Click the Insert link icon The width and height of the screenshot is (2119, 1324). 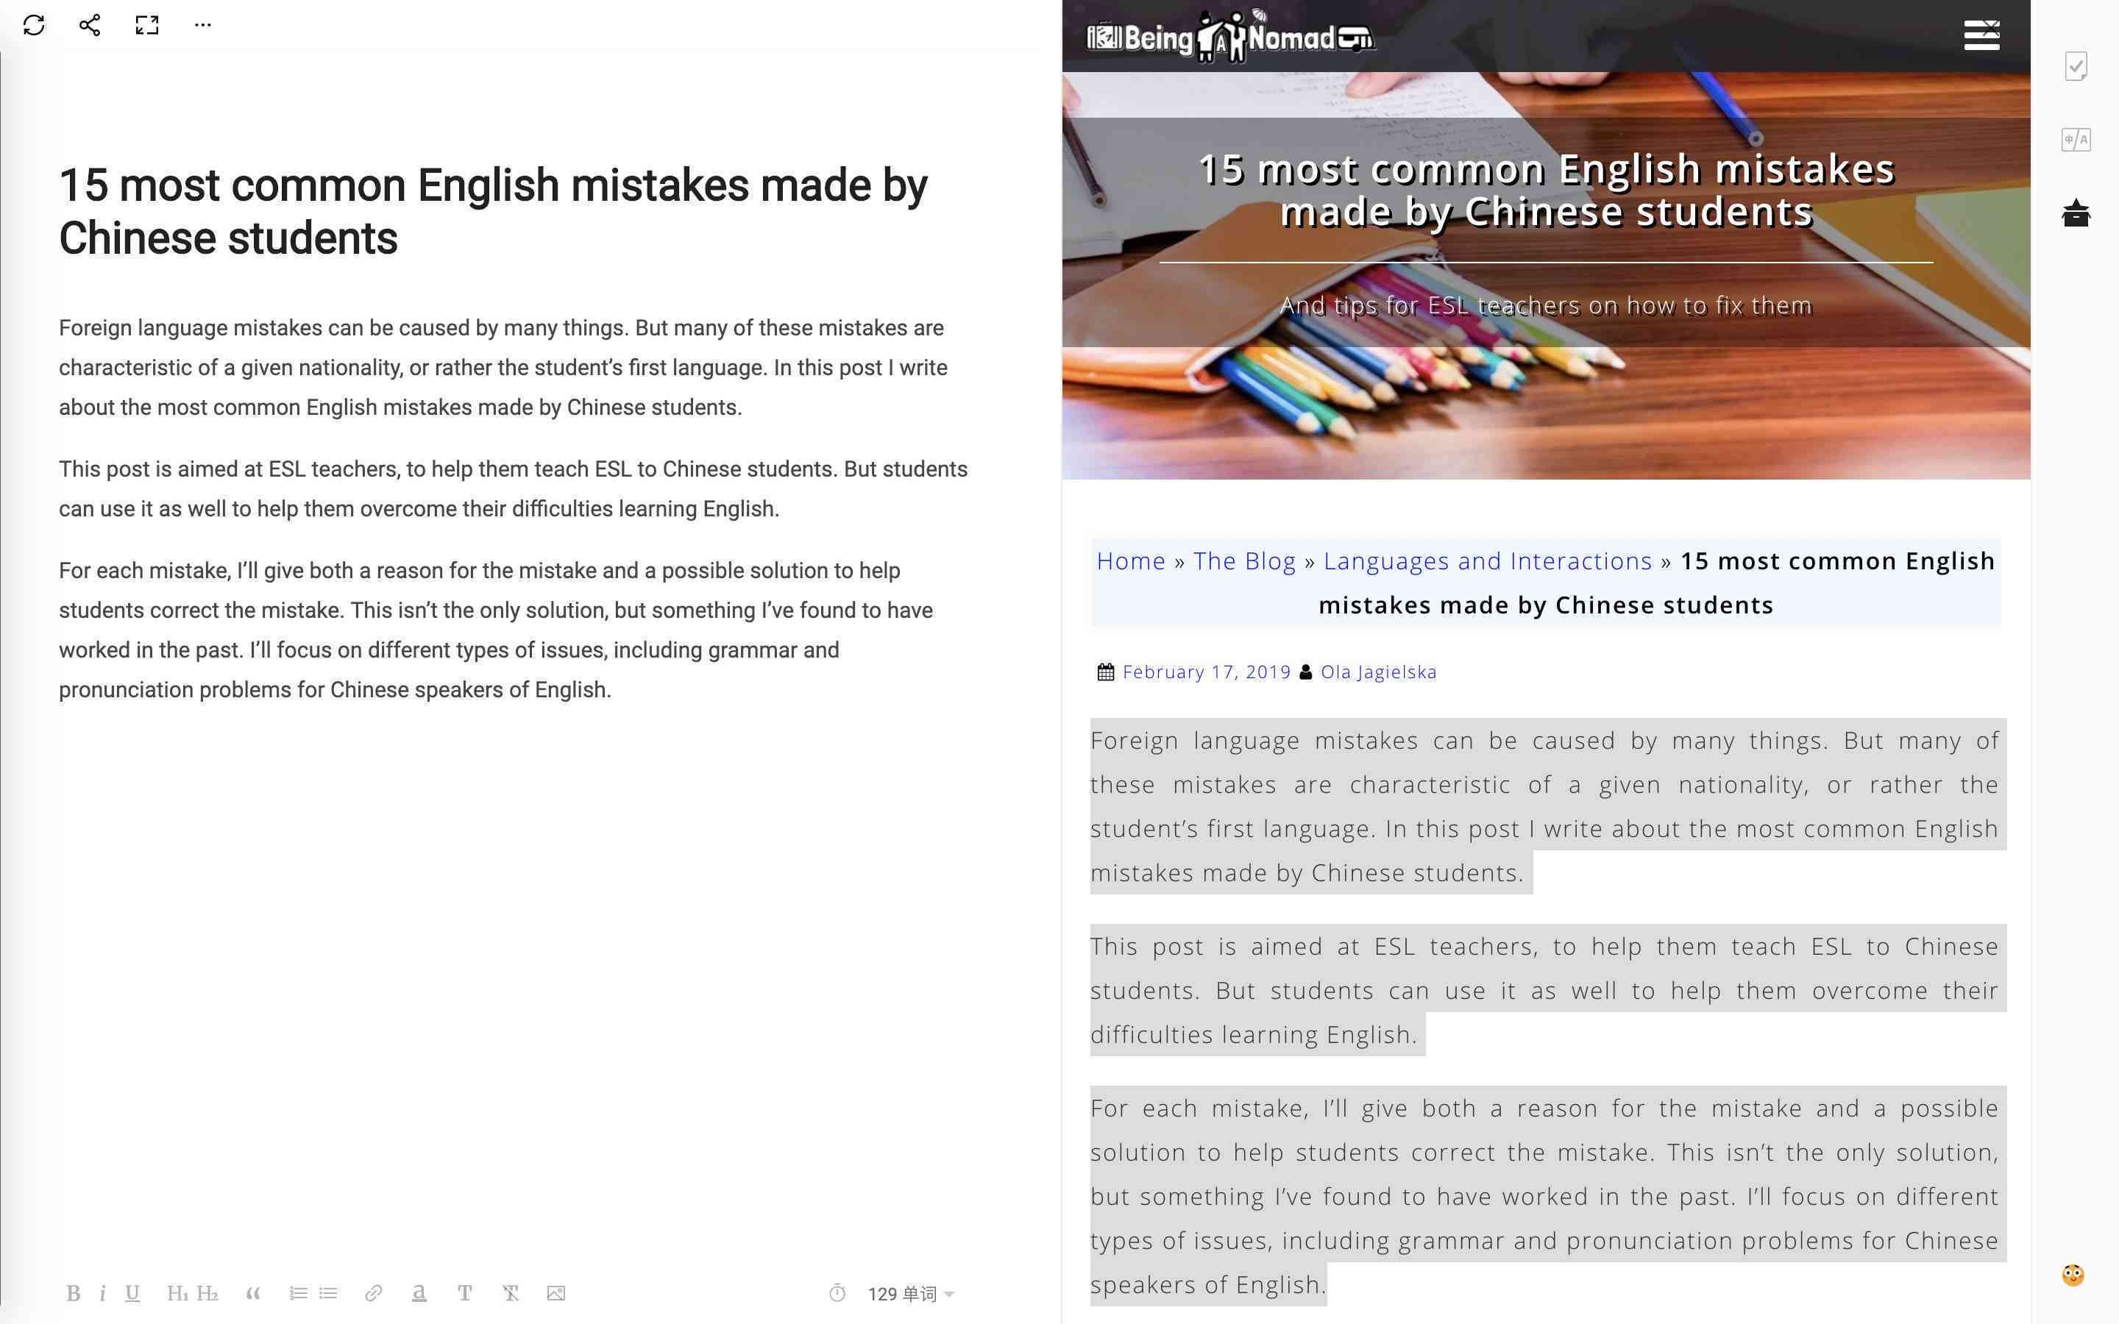coord(372,1295)
